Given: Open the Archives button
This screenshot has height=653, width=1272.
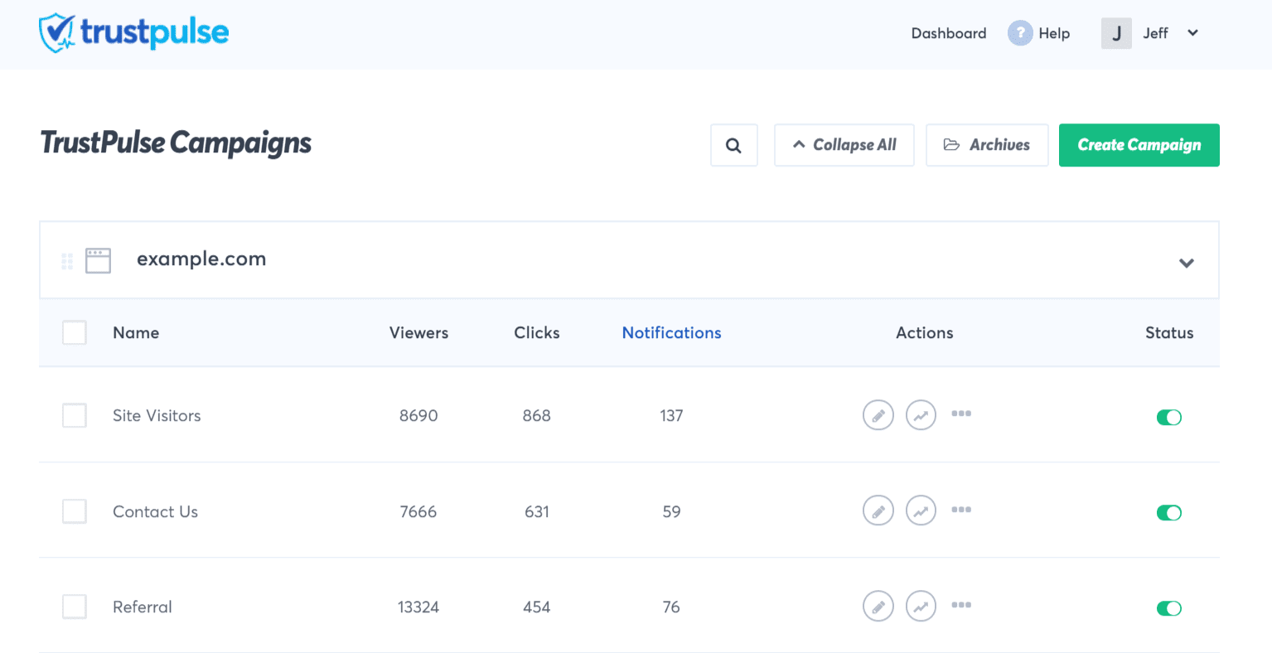Looking at the screenshot, I should pos(987,145).
